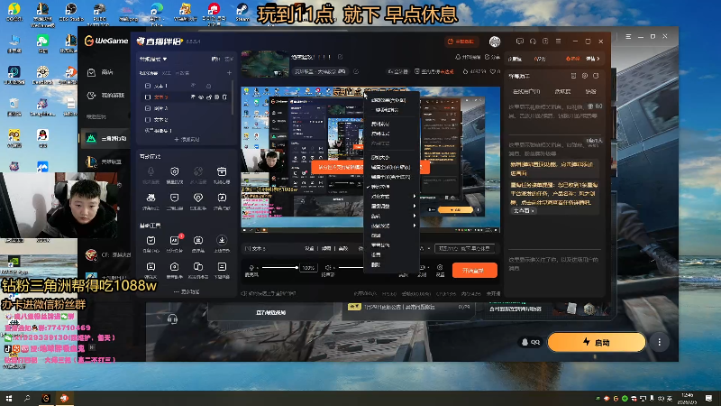
Task: Open notification center in taskbar
Action: coord(709,398)
